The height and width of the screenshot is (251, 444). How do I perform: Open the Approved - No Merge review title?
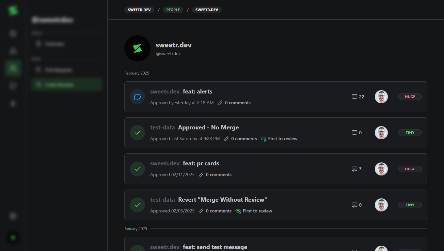(208, 127)
